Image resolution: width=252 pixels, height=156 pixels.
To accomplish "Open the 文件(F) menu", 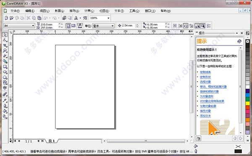I will pyautogui.click(x=15, y=11).
